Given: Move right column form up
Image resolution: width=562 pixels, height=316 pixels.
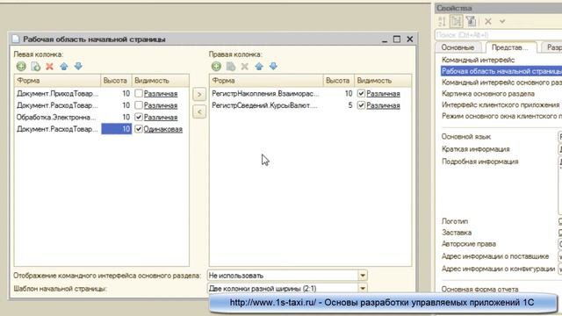Looking at the screenshot, I should point(259,67).
